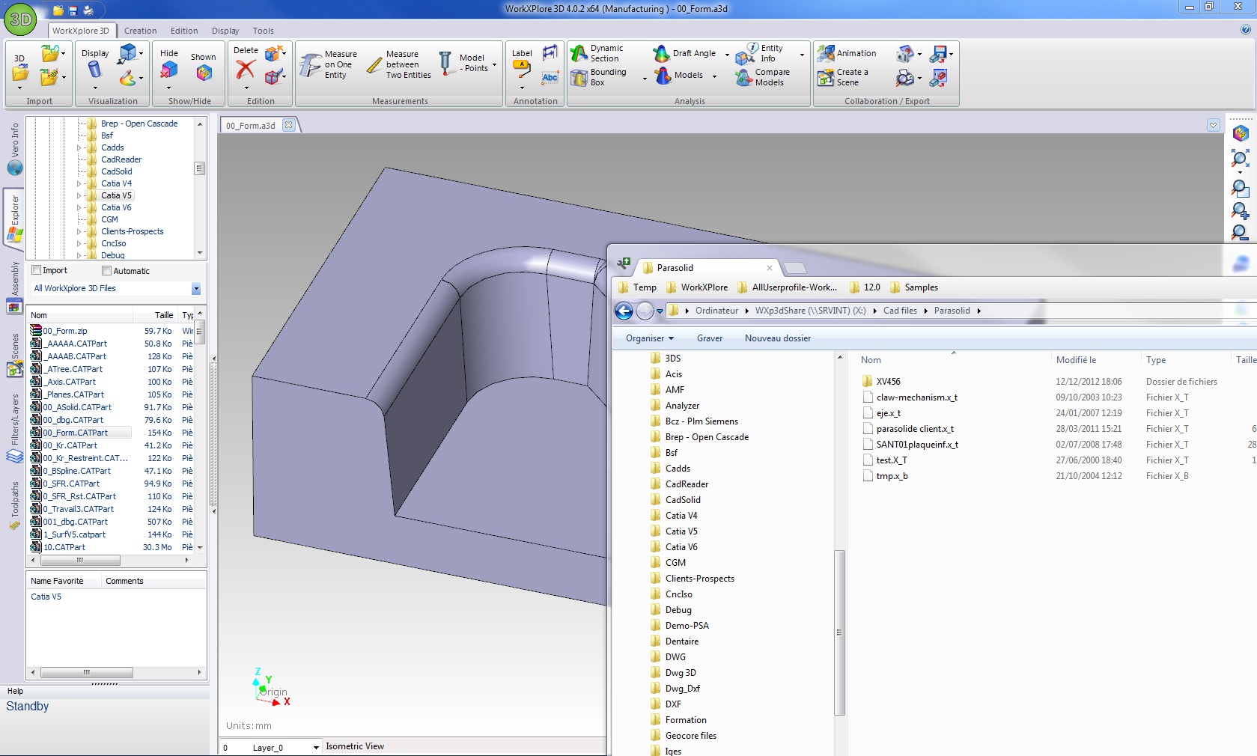Launch the Animation tool
The width and height of the screenshot is (1257, 756).
(x=826, y=53)
